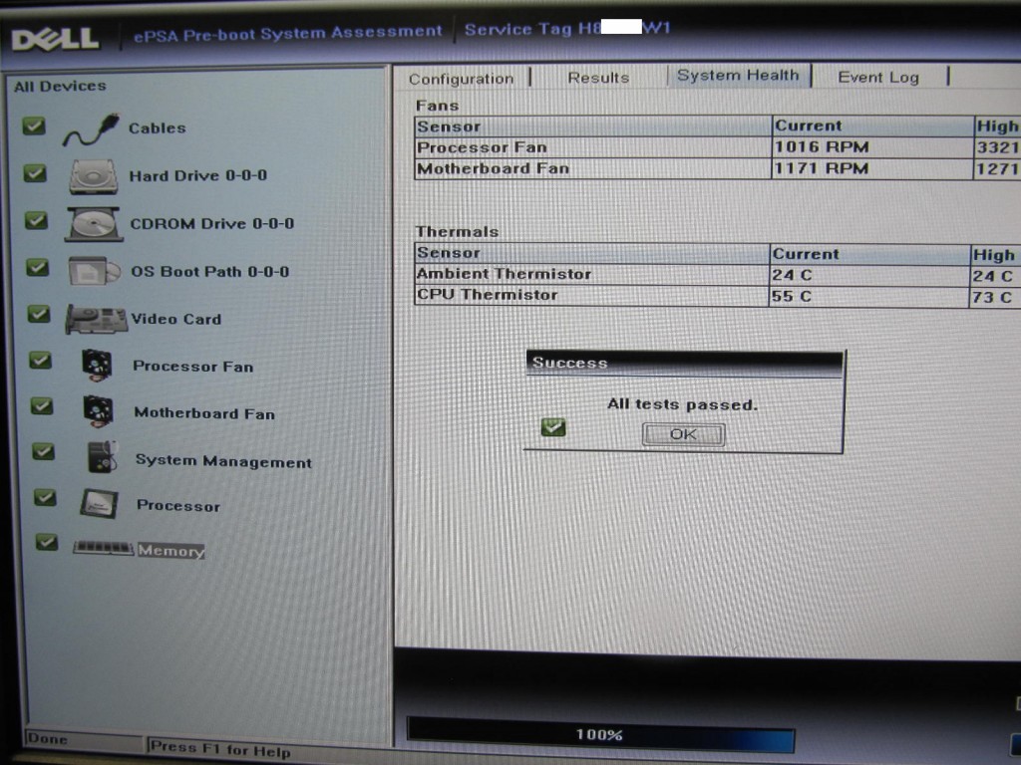
Task: Click the Cables connector icon
Action: pyautogui.click(x=91, y=128)
